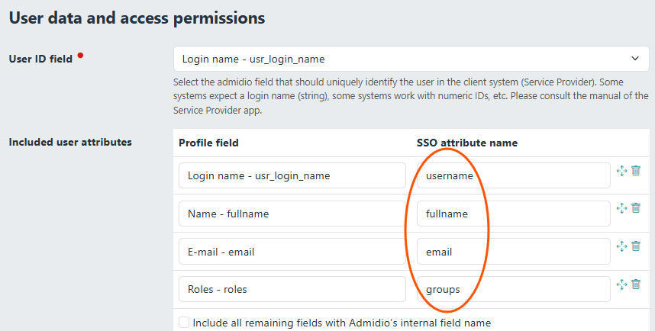Screen dimensions: 655x331
Task: Open Roles - roles profile field selector
Action: point(292,289)
